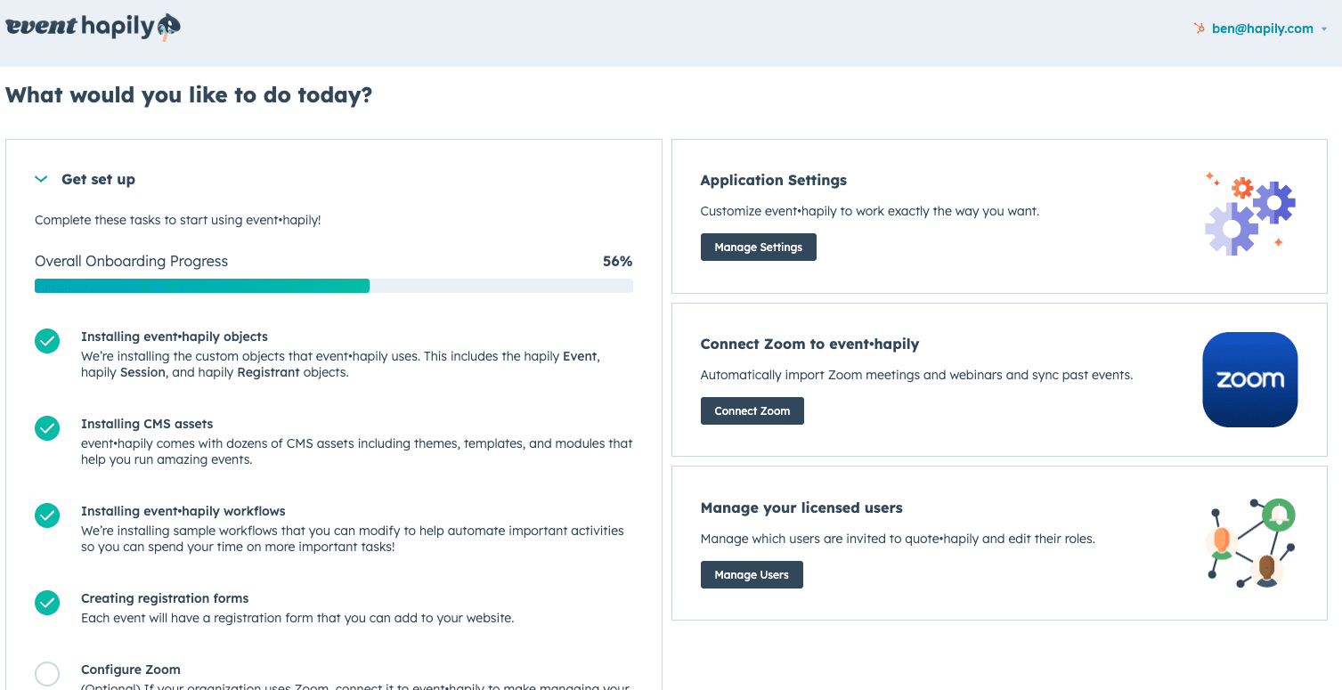Open the ben@hapily.com account dropdown arrow
This screenshot has width=1342, height=690.
[1324, 29]
